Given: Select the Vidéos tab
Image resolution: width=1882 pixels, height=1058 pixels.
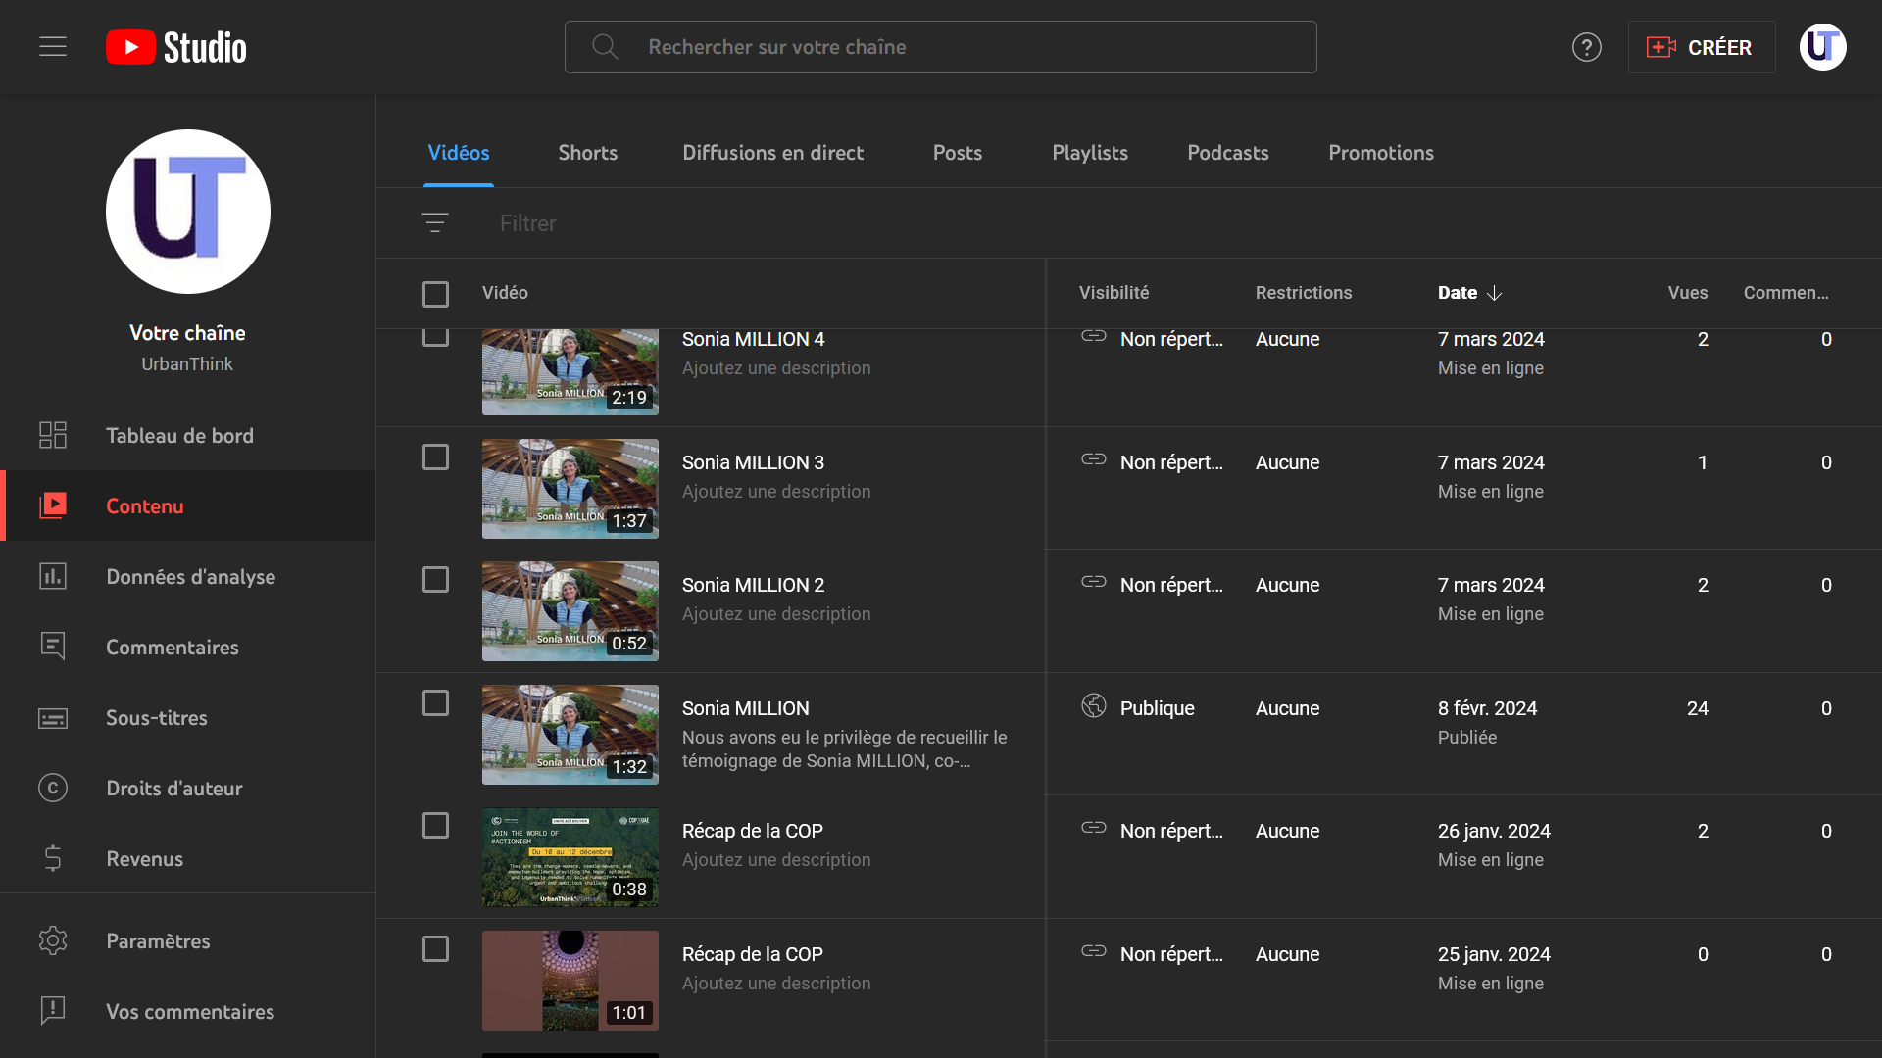Looking at the screenshot, I should click(x=459, y=153).
